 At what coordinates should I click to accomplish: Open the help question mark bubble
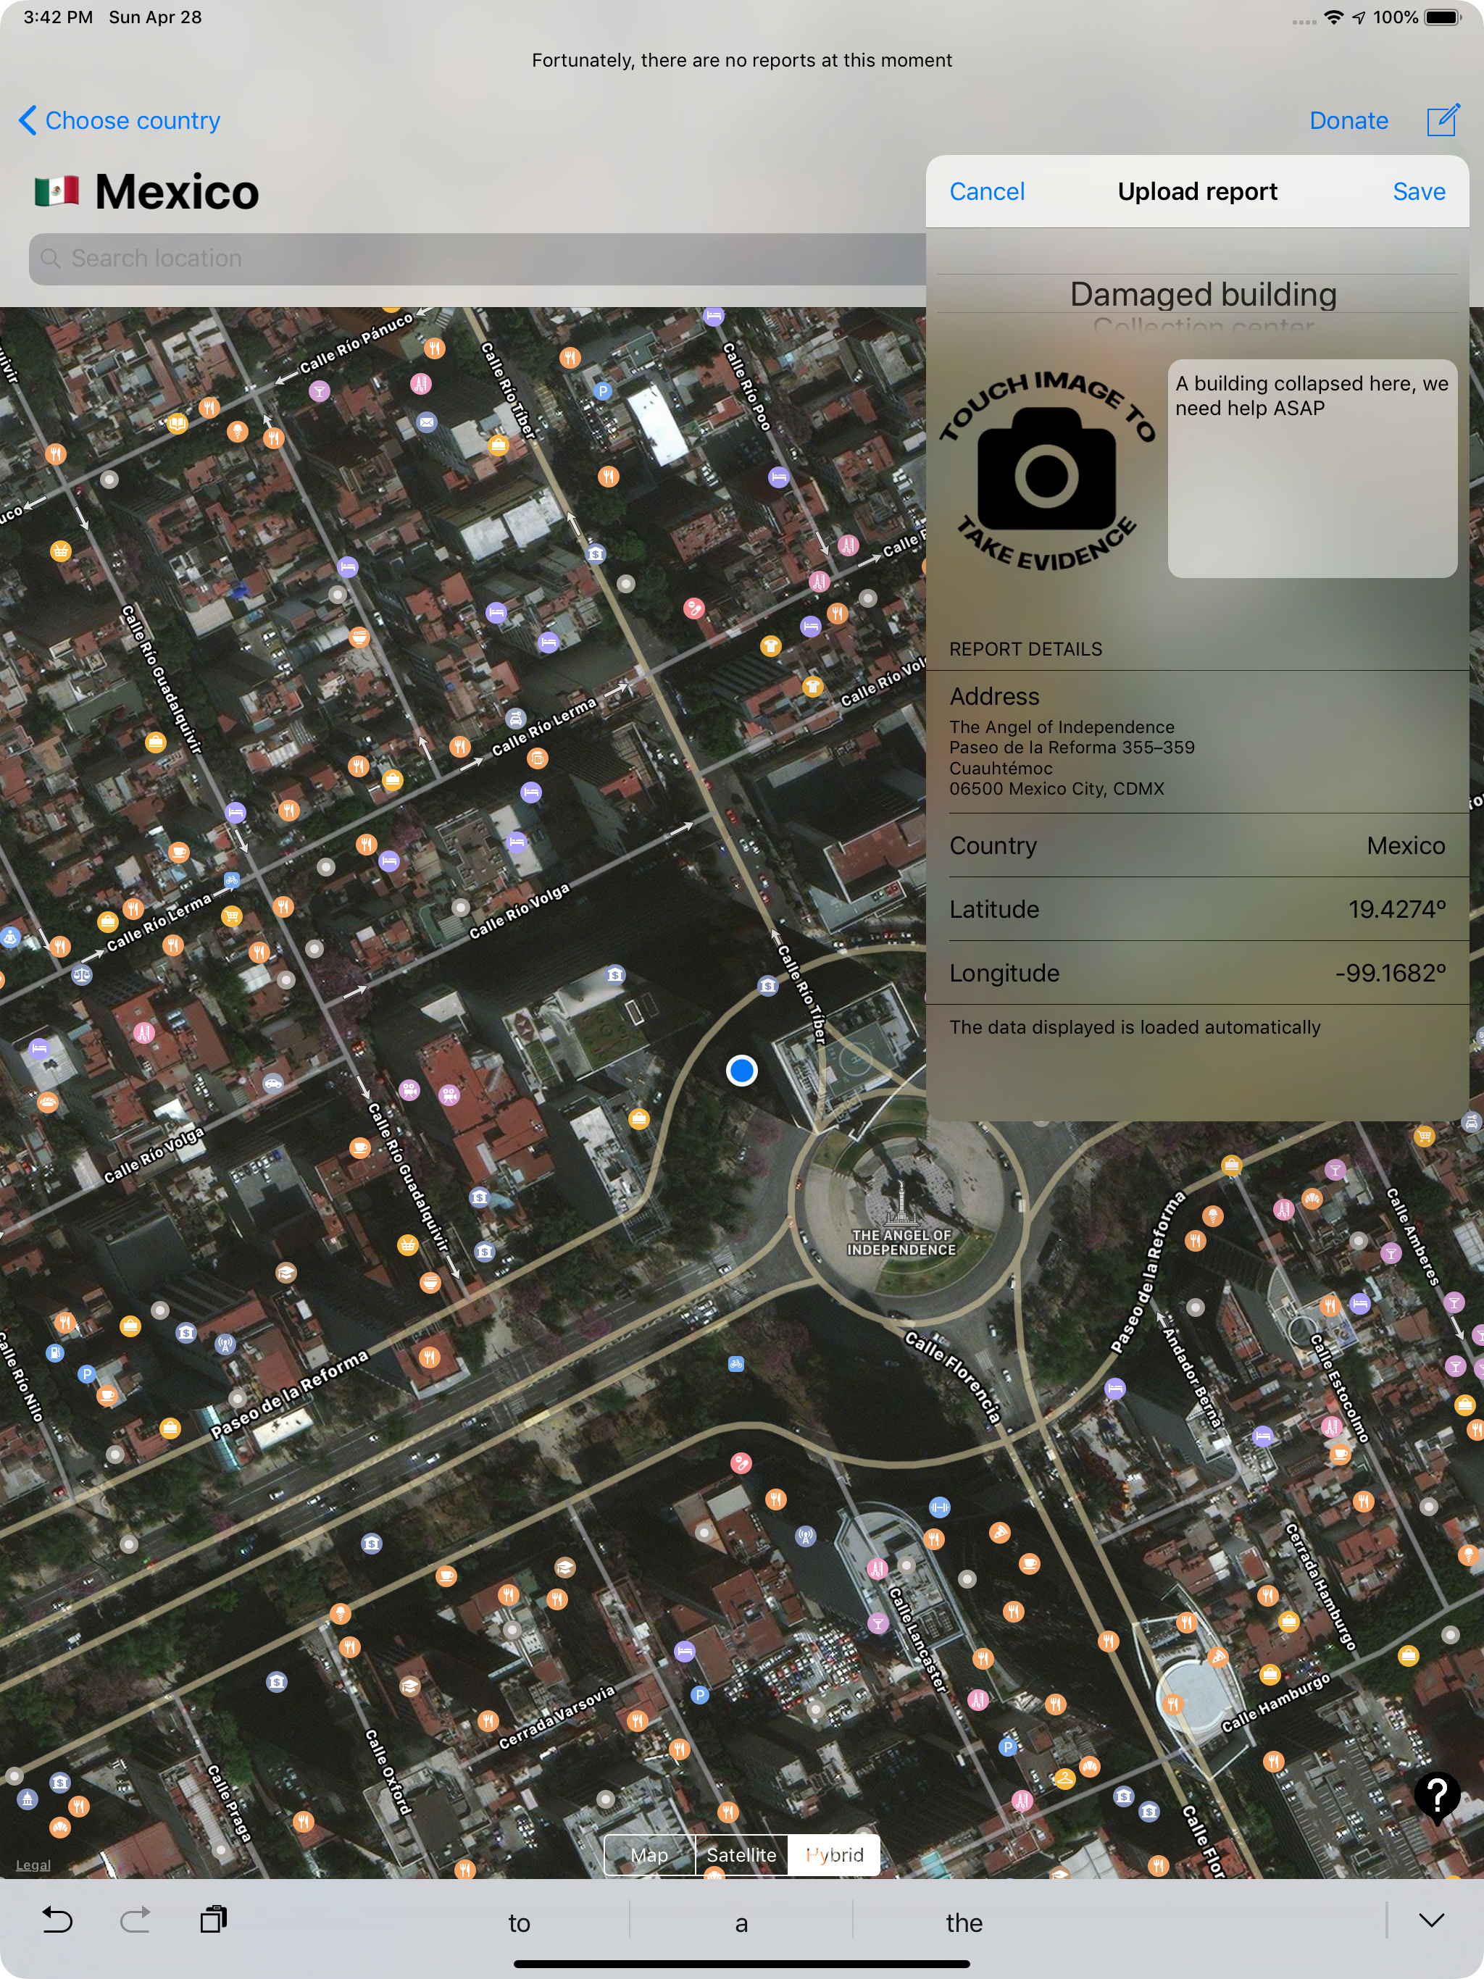pos(1438,1796)
